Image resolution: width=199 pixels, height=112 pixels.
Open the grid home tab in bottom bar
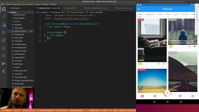click(x=142, y=96)
